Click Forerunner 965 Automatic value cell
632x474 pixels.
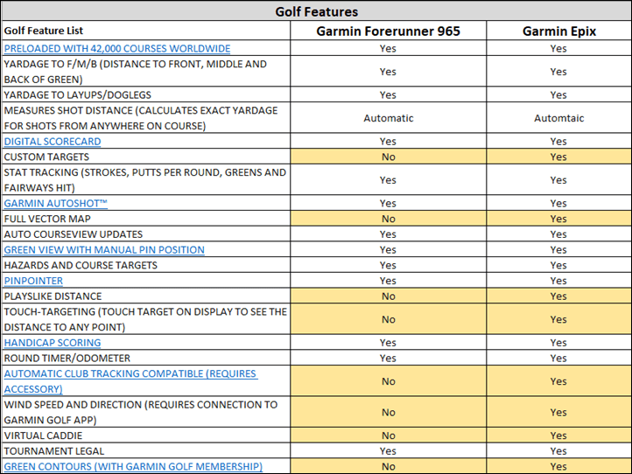click(388, 118)
